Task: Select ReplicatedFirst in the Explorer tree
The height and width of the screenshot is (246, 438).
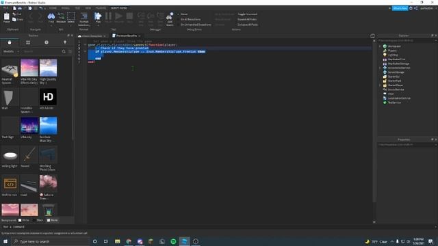Action: tap(396, 59)
